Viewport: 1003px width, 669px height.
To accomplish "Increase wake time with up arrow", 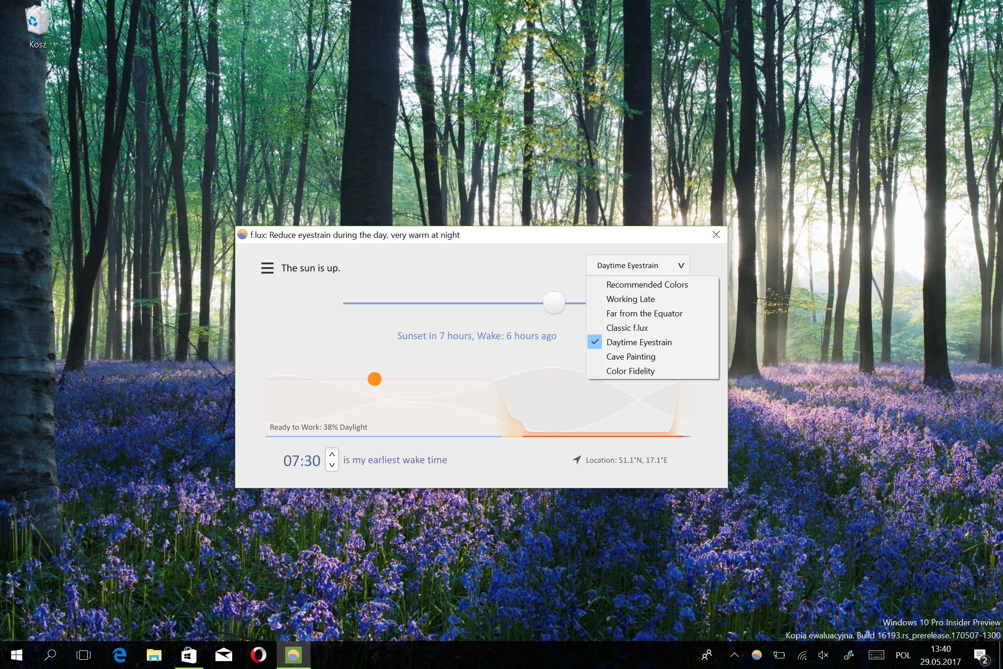I will (x=332, y=454).
